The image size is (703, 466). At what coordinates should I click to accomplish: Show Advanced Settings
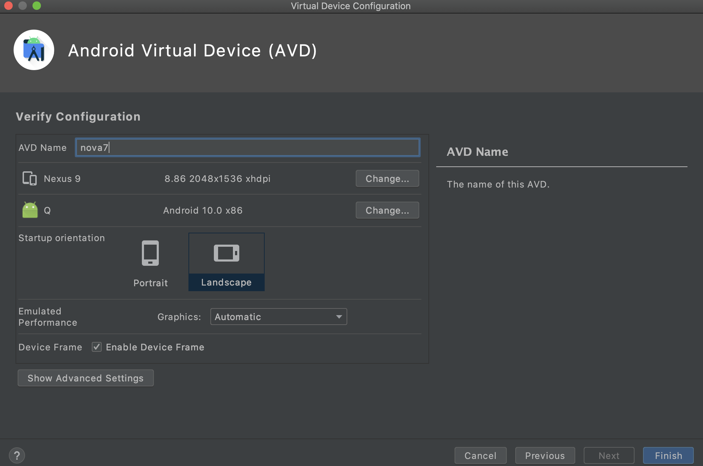coord(86,378)
